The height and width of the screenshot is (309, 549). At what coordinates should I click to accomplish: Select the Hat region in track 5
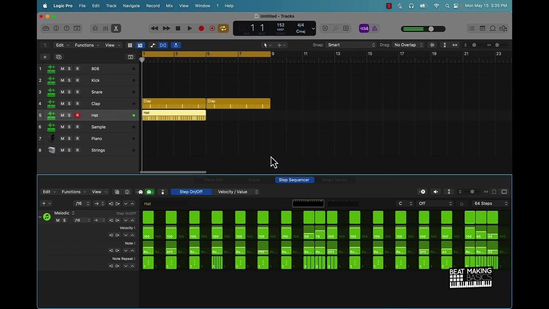pyautogui.click(x=174, y=115)
